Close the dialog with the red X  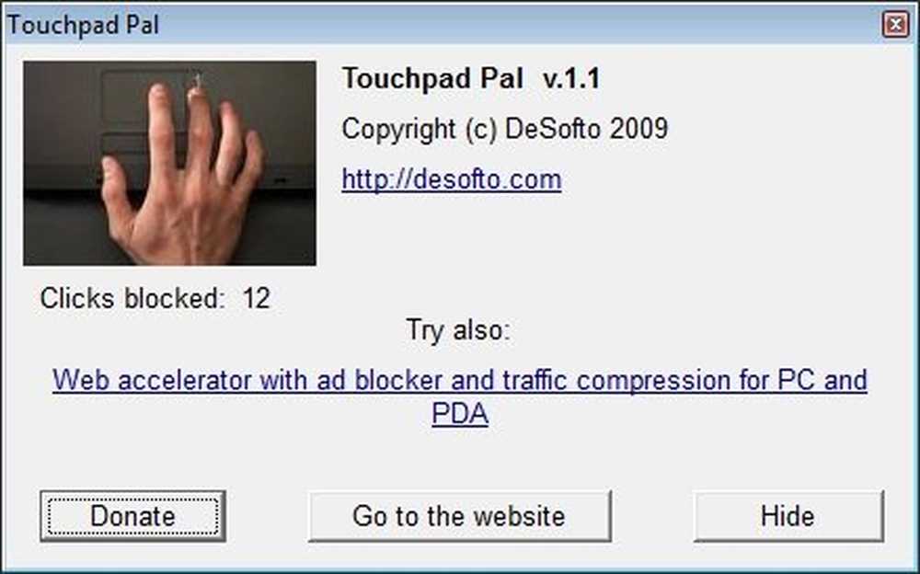pos(895,25)
